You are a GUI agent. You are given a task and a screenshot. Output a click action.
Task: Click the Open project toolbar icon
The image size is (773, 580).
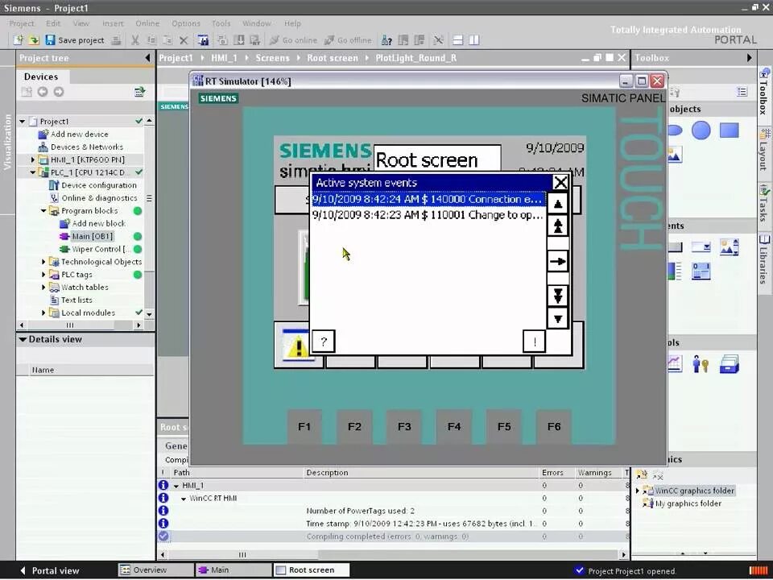34,40
